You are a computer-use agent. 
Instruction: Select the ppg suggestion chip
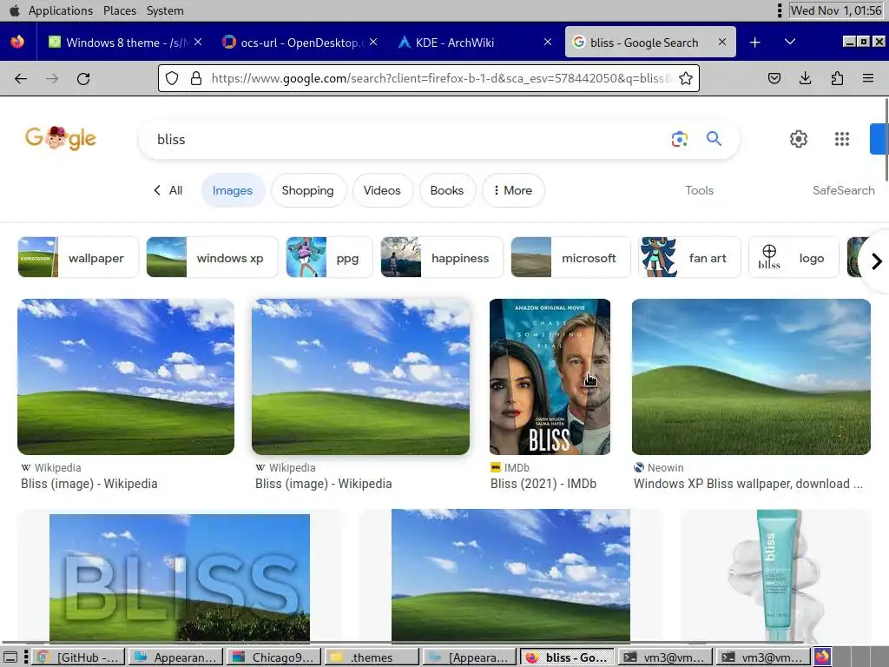click(329, 257)
